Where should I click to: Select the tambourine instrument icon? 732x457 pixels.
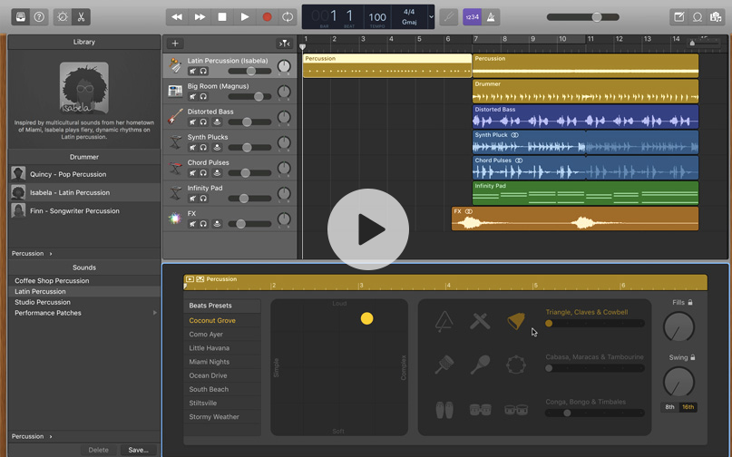516,365
